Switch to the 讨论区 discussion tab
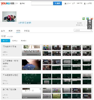Screen dimensions: 94x100 (27, 31)
